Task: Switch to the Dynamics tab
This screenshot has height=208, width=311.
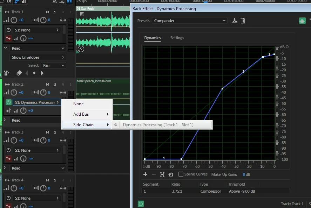Action: 152,38
